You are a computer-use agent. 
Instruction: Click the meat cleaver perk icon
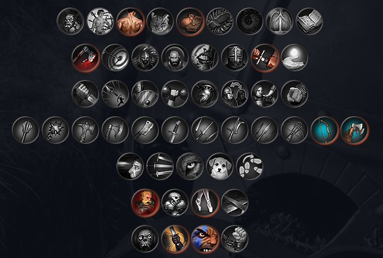tap(145, 131)
